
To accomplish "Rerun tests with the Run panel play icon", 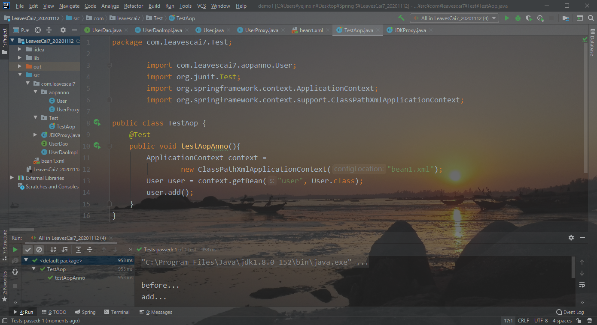I will click(15, 249).
